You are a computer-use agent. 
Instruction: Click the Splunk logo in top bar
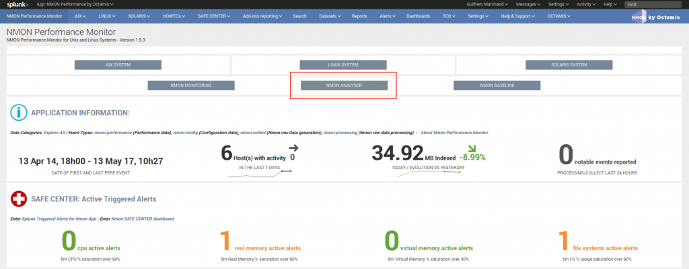(x=17, y=4)
